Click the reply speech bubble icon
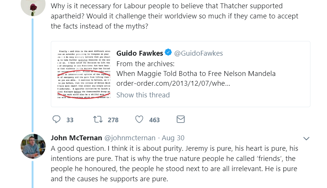The height and width of the screenshot is (188, 327). [x=56, y=120]
